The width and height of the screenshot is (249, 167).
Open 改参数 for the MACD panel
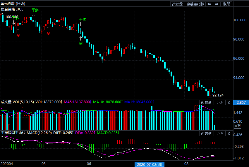[x=206, y=133]
